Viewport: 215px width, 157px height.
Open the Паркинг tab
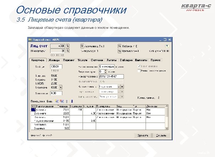click(69, 60)
